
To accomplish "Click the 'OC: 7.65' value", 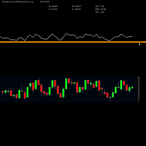I will click(100, 6).
